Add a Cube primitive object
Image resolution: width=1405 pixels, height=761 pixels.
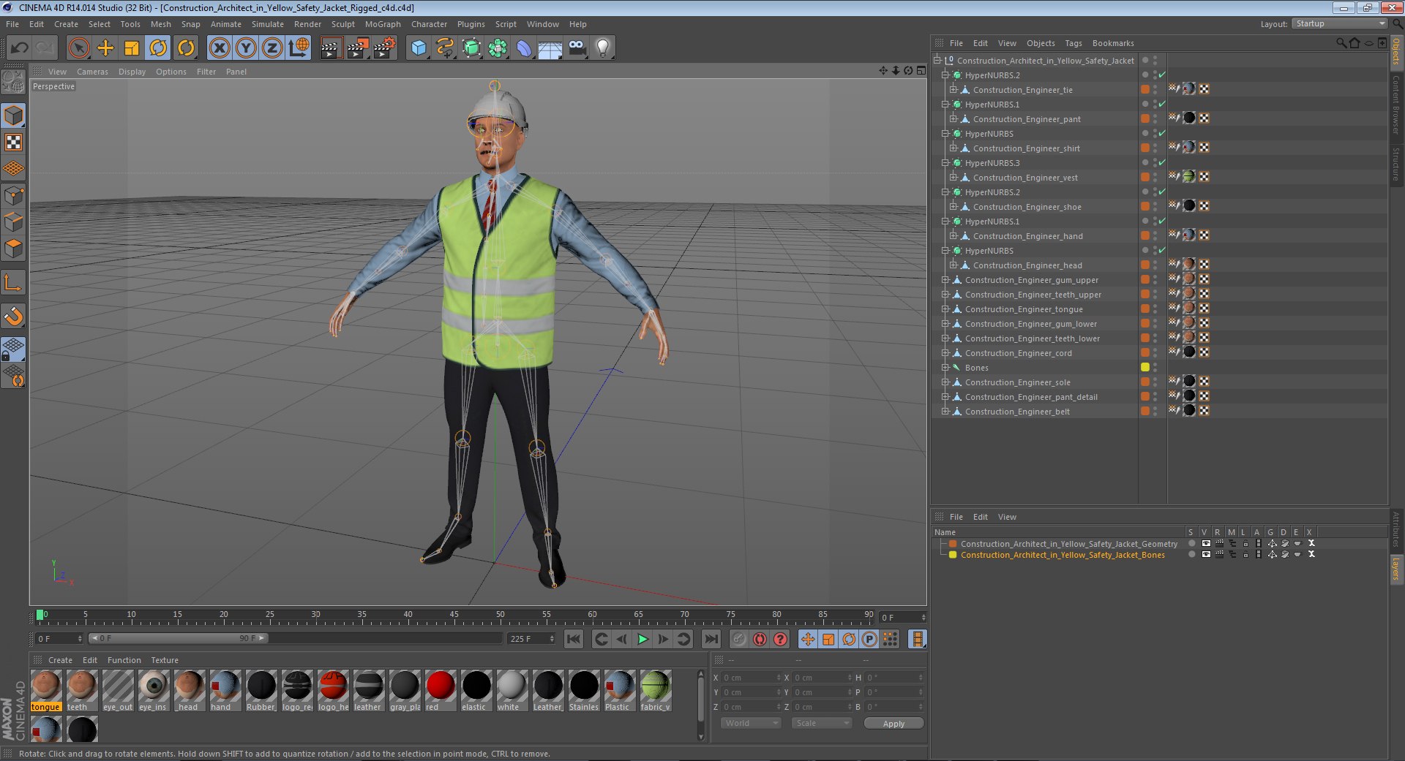419,48
